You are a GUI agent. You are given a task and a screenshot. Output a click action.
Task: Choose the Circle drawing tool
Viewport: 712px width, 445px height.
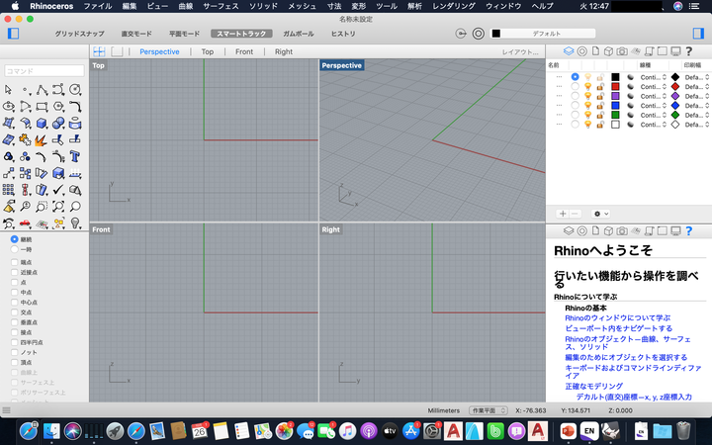75,90
